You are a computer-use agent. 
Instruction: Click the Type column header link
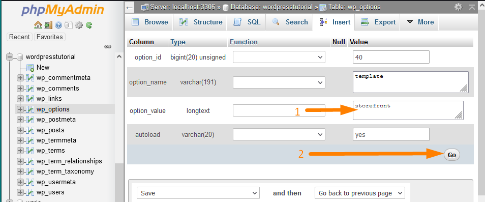click(177, 42)
